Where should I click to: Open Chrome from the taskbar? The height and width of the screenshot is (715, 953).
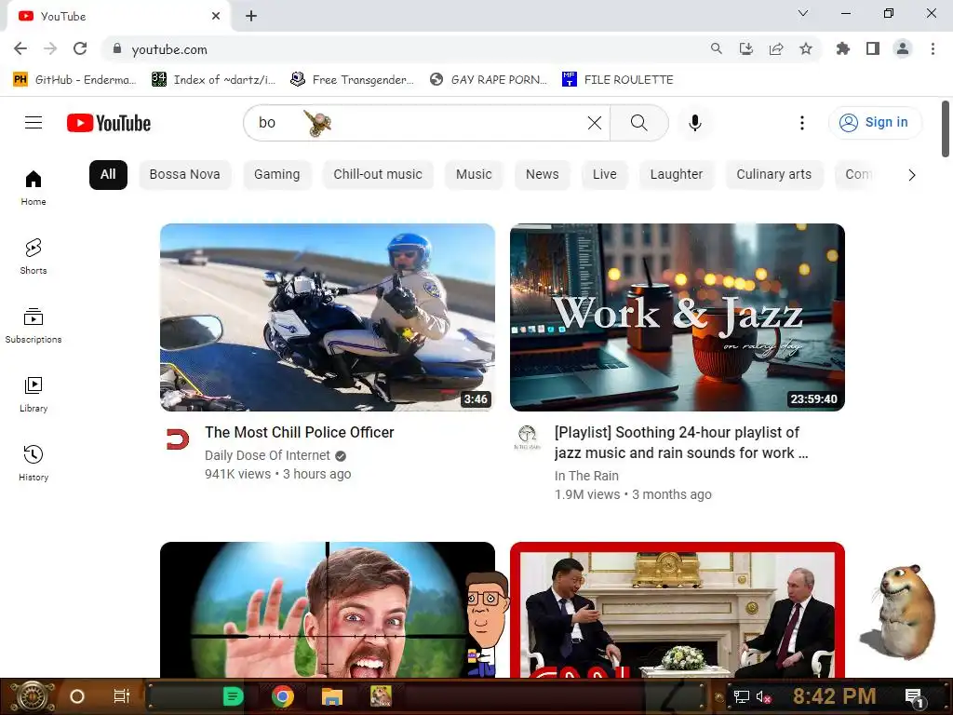[x=283, y=696]
